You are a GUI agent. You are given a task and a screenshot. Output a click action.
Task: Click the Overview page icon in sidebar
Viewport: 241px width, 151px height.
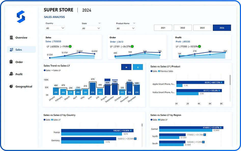(x=11, y=38)
